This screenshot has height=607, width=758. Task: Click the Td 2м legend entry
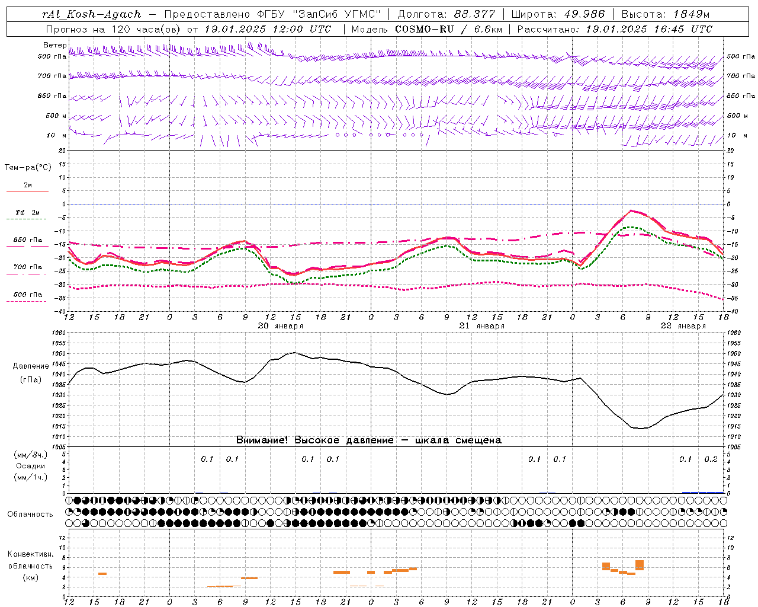(x=27, y=212)
